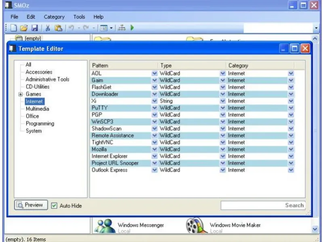The image size is (323, 242).
Task: Open the Edit menu
Action: point(31,17)
